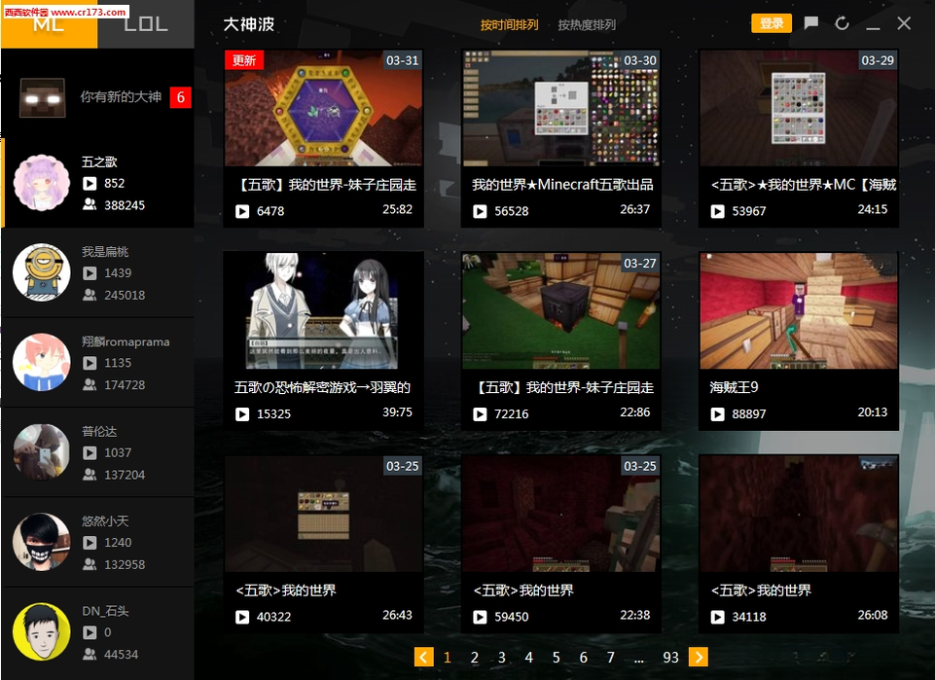This screenshot has height=680, width=935.
Task: Select the 悠然小天 channel avatar
Action: click(x=42, y=542)
